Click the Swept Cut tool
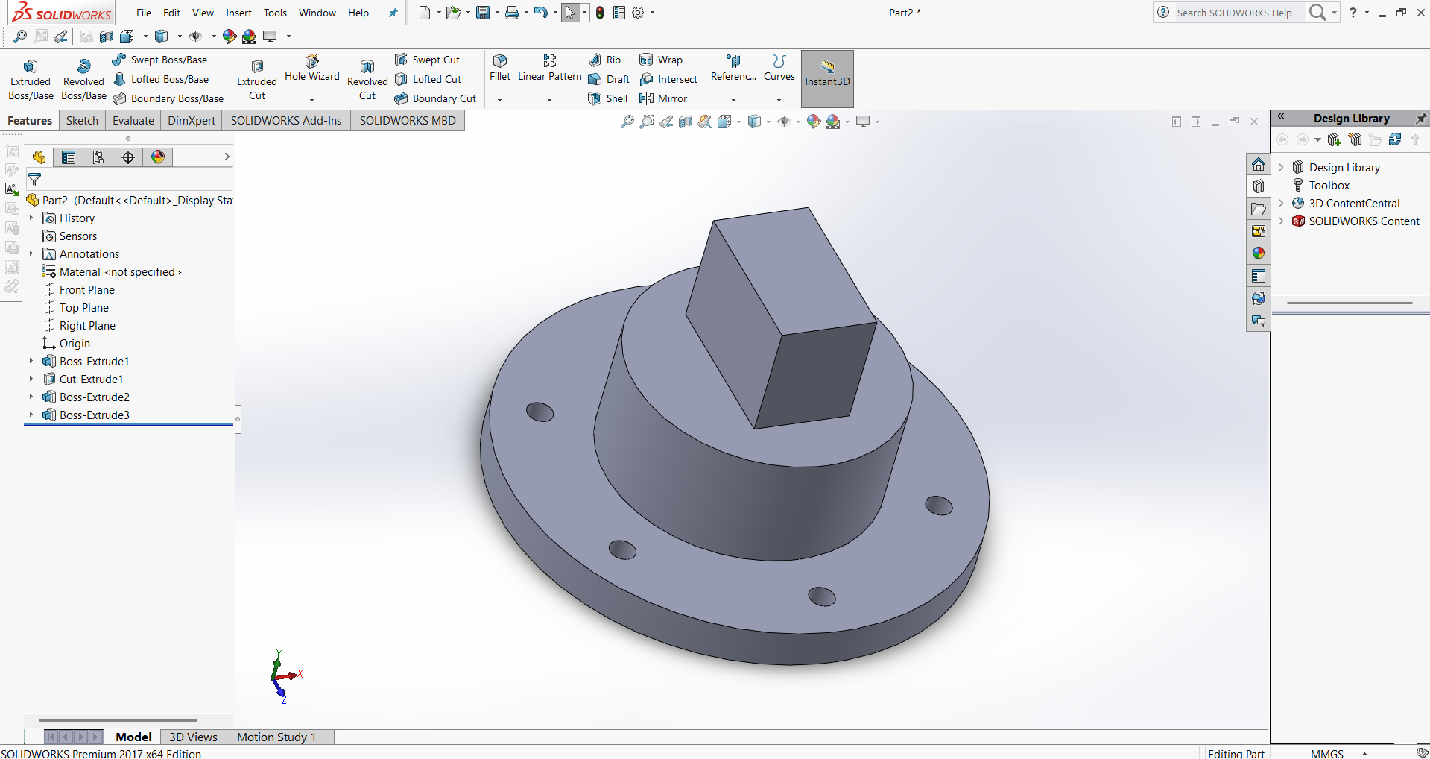 click(427, 60)
